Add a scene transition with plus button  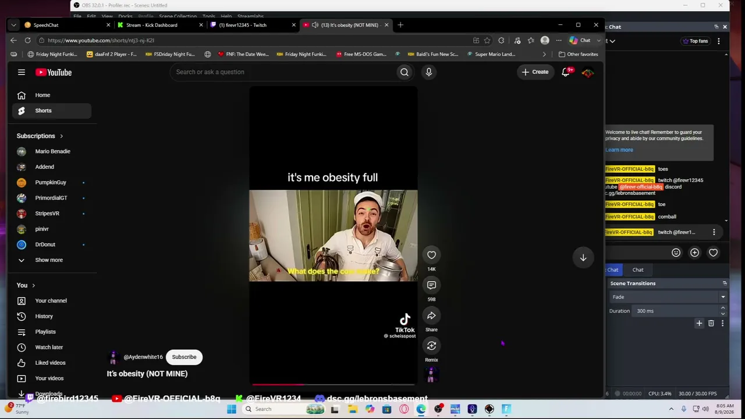click(x=699, y=324)
